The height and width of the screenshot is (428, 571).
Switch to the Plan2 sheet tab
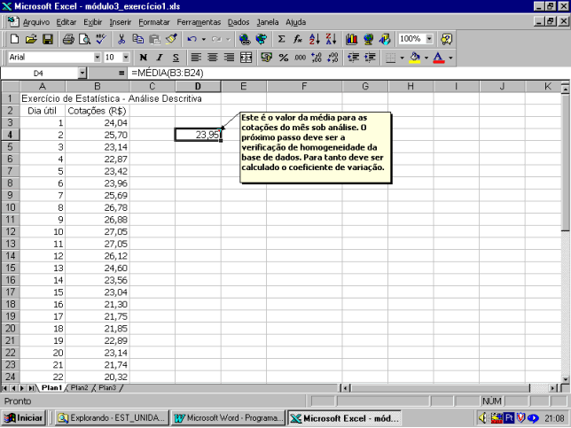79,388
